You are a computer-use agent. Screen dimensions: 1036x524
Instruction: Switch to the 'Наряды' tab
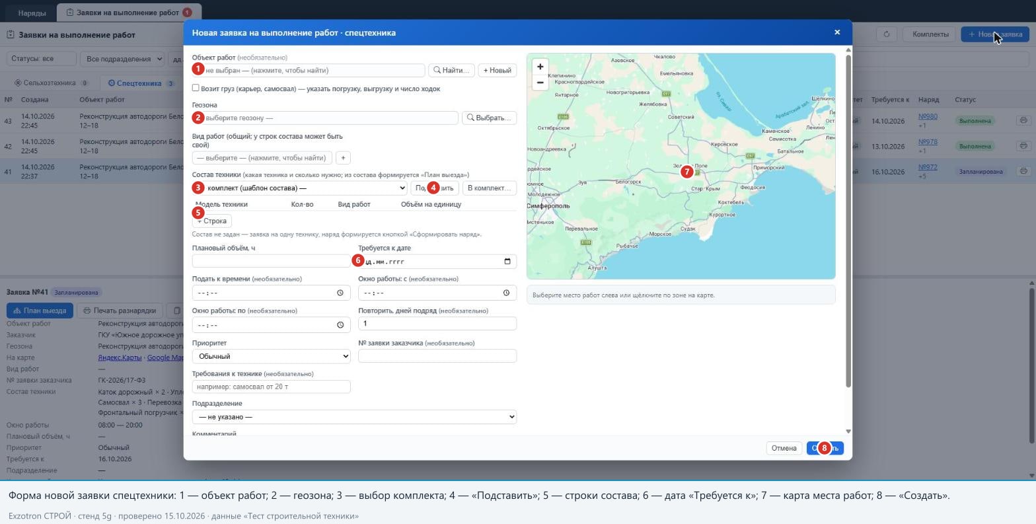pyautogui.click(x=32, y=13)
